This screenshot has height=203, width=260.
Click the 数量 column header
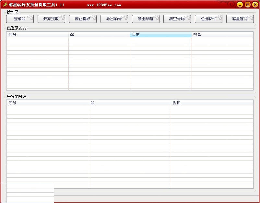click(222, 35)
